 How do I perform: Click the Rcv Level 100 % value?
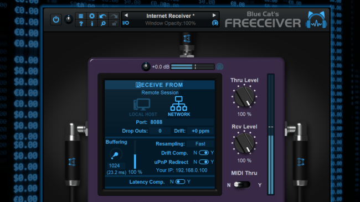click(x=244, y=160)
